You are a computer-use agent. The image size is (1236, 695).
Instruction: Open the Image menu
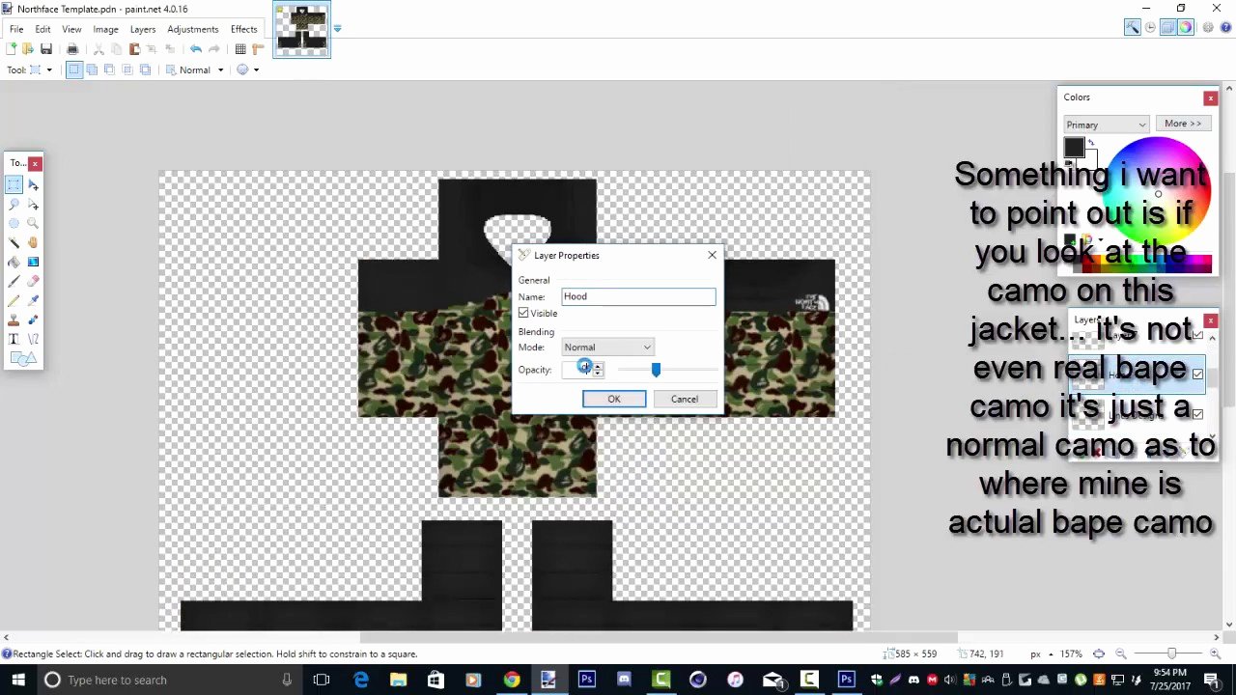(x=105, y=29)
